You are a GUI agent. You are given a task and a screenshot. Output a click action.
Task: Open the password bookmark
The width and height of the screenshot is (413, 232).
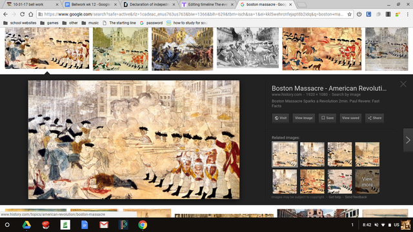[151, 23]
